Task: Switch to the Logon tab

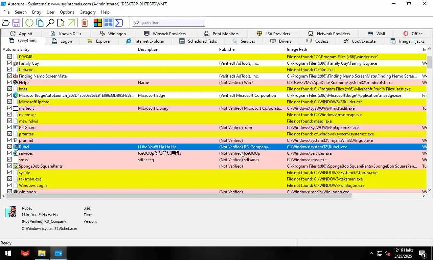Action: pos(62,41)
